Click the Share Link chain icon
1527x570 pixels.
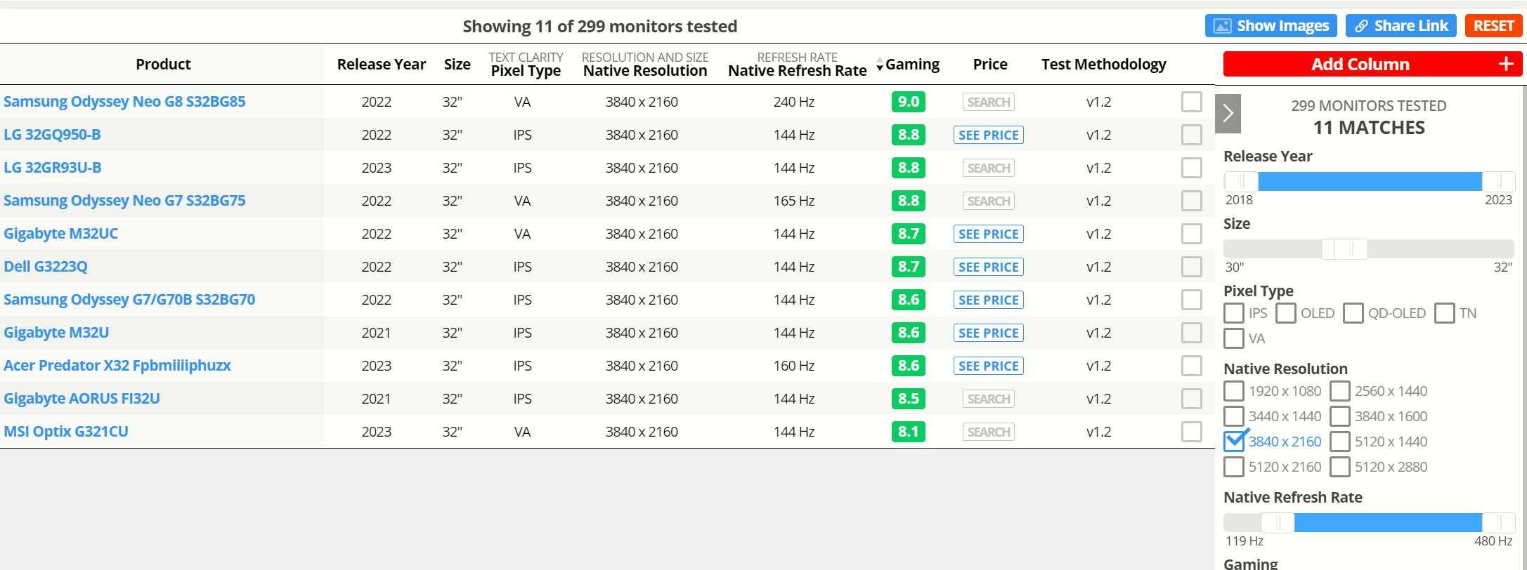pyautogui.click(x=1361, y=26)
